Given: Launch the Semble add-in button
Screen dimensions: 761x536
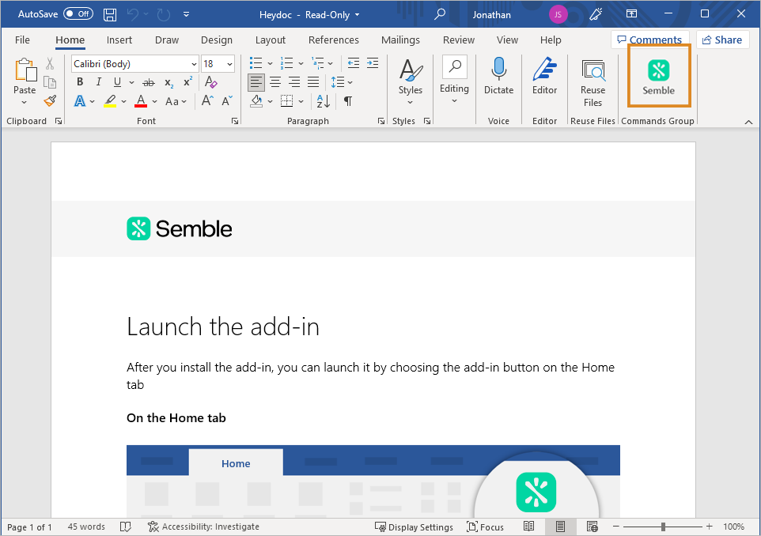Looking at the screenshot, I should click(x=659, y=76).
